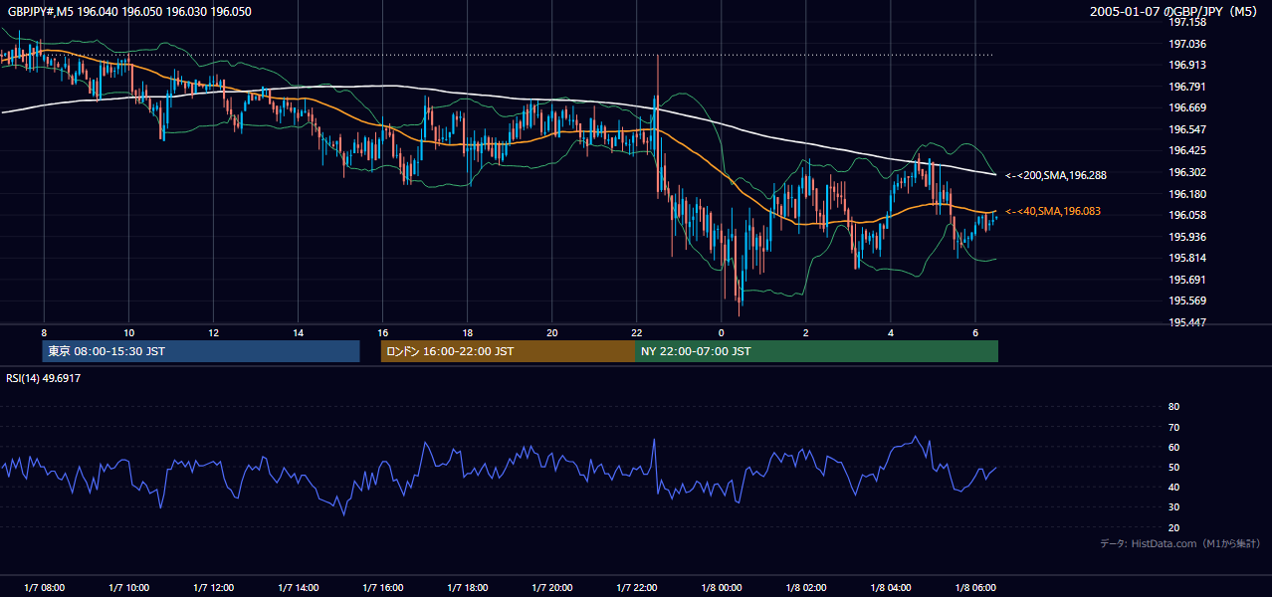Image resolution: width=1272 pixels, height=597 pixels.
Task: Click price axis value 195.936
Action: pyautogui.click(x=1186, y=237)
